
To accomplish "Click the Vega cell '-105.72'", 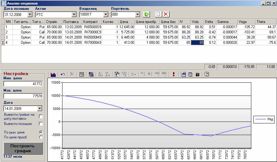I will click(x=246, y=27).
